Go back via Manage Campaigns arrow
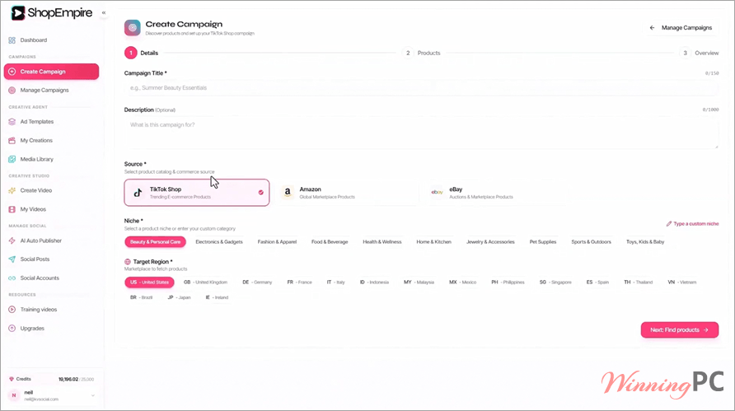 click(652, 28)
